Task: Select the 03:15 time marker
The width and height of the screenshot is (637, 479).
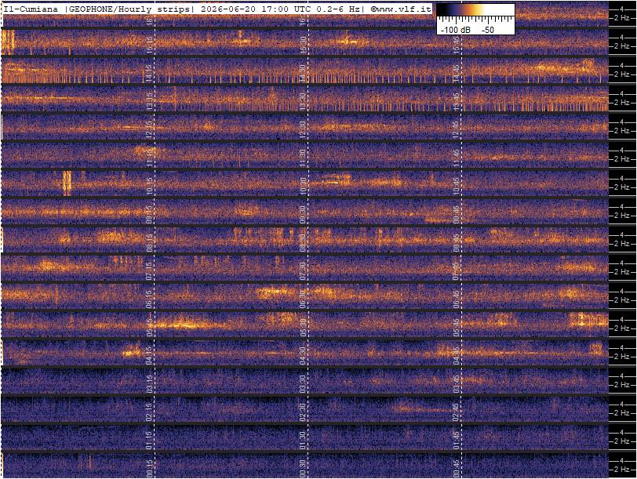Action: click(149, 383)
